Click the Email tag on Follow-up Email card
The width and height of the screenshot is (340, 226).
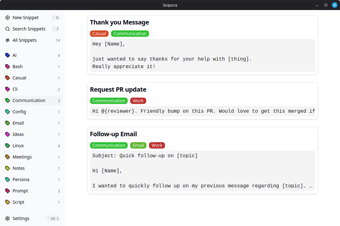(x=138, y=145)
